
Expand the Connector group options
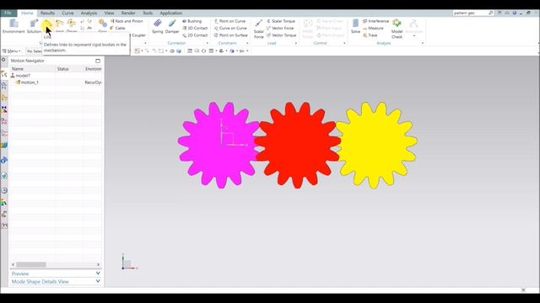coord(207,43)
